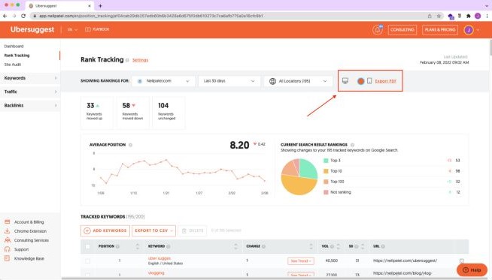Sort table by Keyword column arrows
The height and width of the screenshot is (280, 492).
pos(235,246)
